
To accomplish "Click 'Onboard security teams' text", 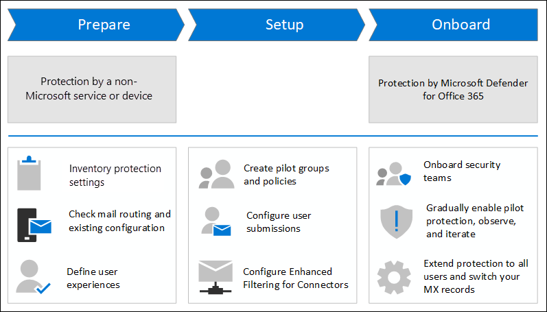I will pyautogui.click(x=462, y=171).
